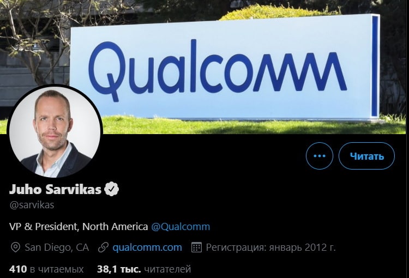This screenshot has height=278, width=409.
Task: Click the Читать follow button
Action: tap(366, 156)
